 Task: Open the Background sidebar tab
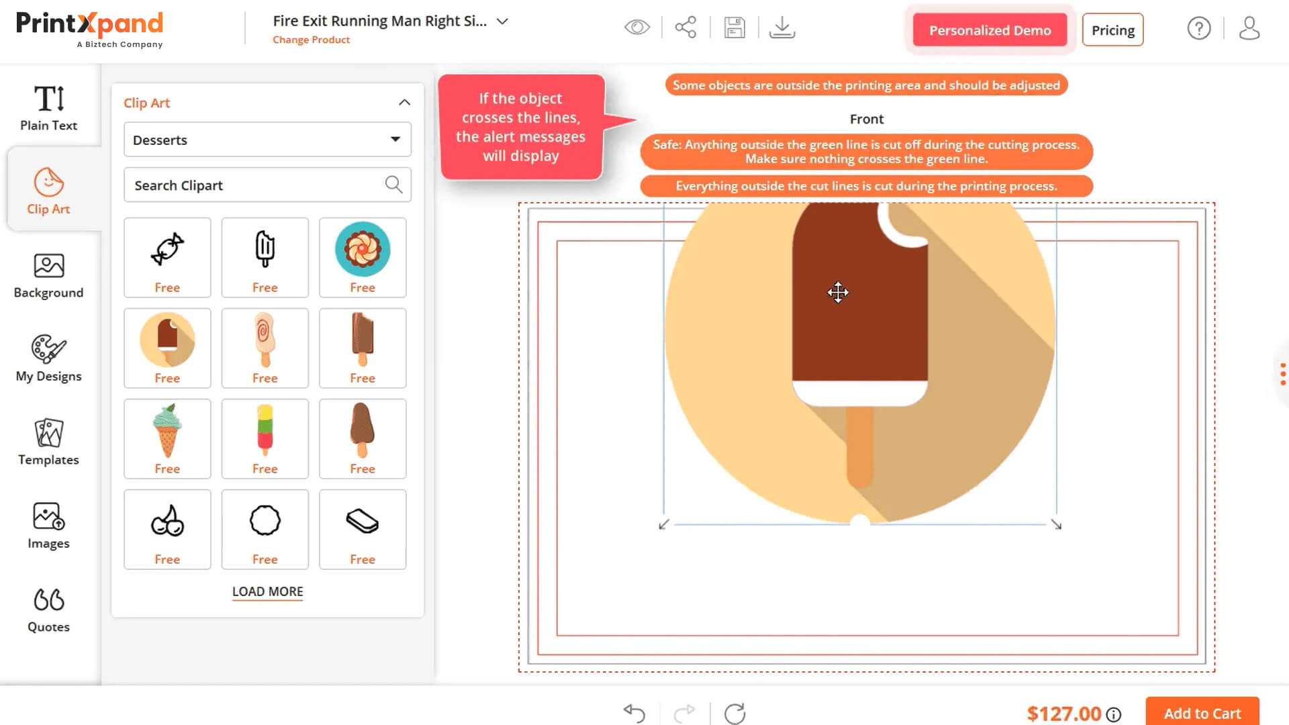pos(48,275)
